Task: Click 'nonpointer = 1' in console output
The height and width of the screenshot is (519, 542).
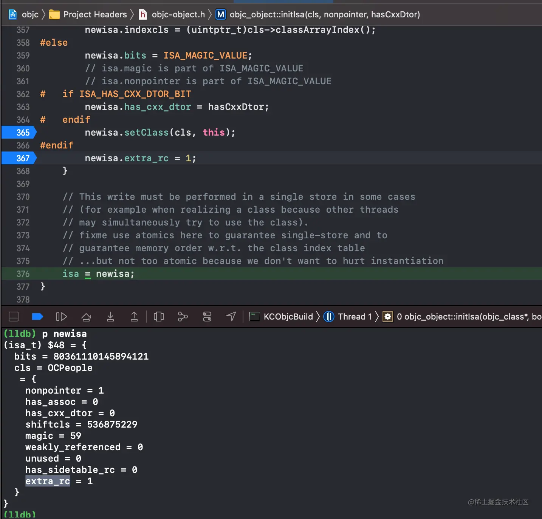Action: click(x=65, y=391)
